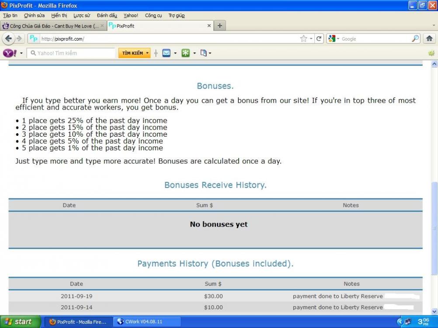The width and height of the screenshot is (438, 328).
Task: Click '1 place gets 25%' list item
Action: 94,121
